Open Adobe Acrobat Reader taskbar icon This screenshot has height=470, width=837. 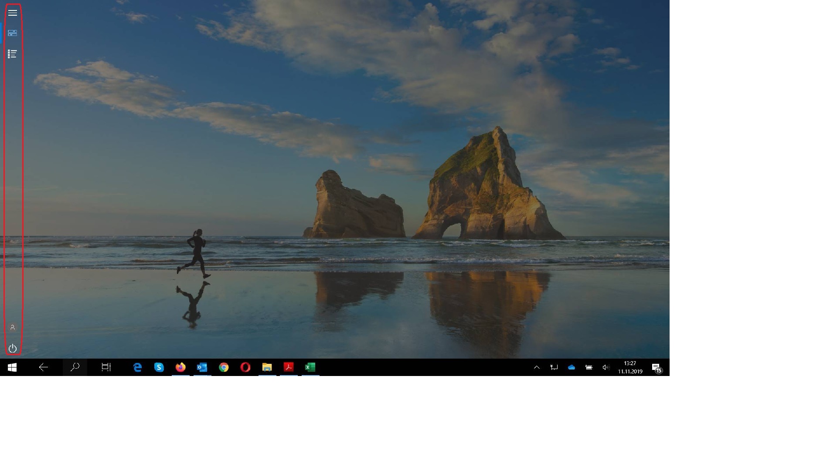[x=289, y=367]
